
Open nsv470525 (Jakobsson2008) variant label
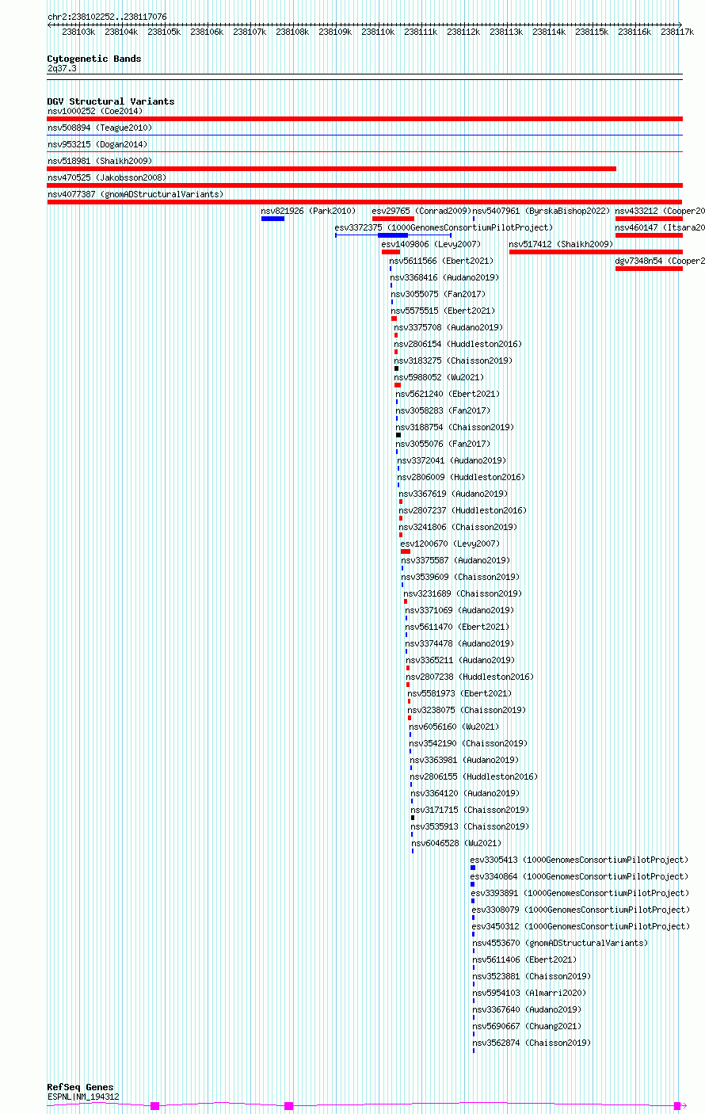coord(107,177)
